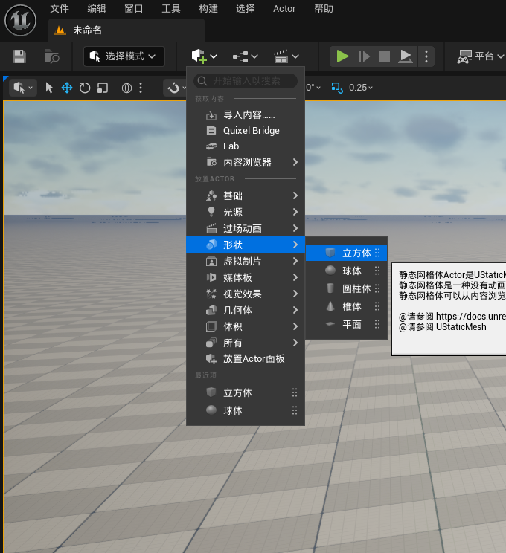Viewport: 506px width, 553px height.
Task: Click the browse content folder icon
Action: click(x=51, y=56)
